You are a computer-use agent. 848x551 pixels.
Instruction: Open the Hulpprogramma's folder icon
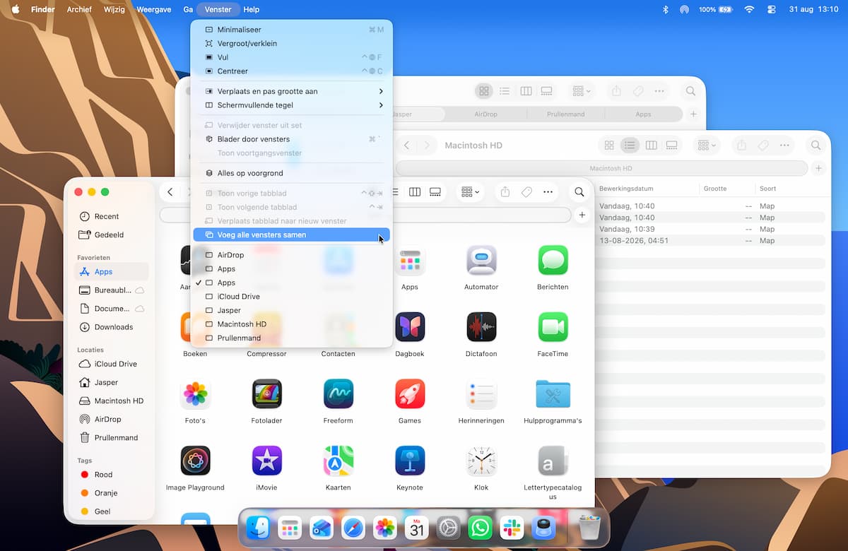(553, 394)
